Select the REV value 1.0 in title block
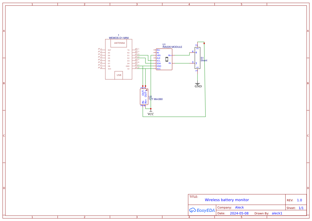The image size is (312, 221). pyautogui.click(x=299, y=200)
